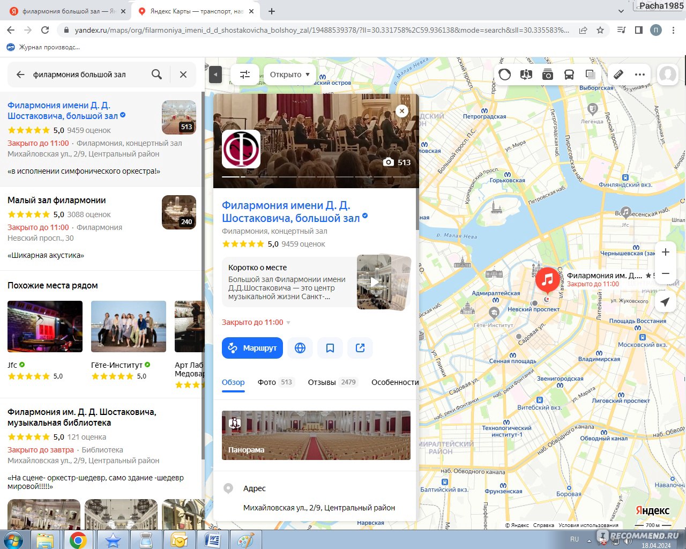Enable street panoramas layer icon
Screen dimensions: 686x549
526,75
